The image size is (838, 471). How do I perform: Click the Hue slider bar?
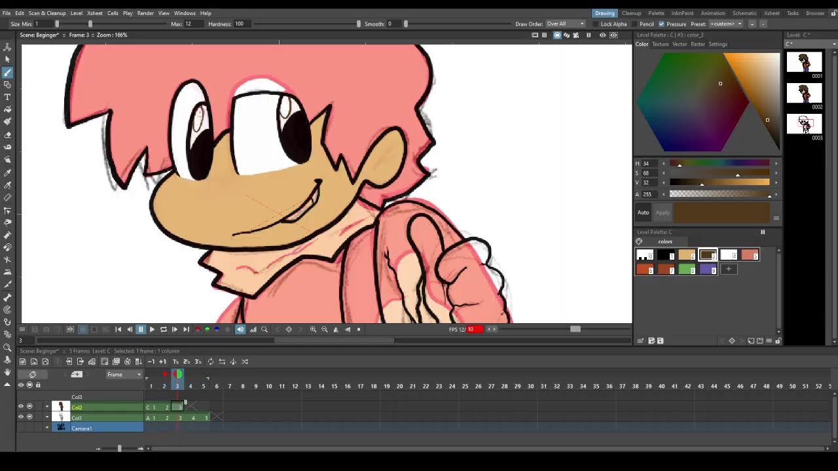coord(719,164)
